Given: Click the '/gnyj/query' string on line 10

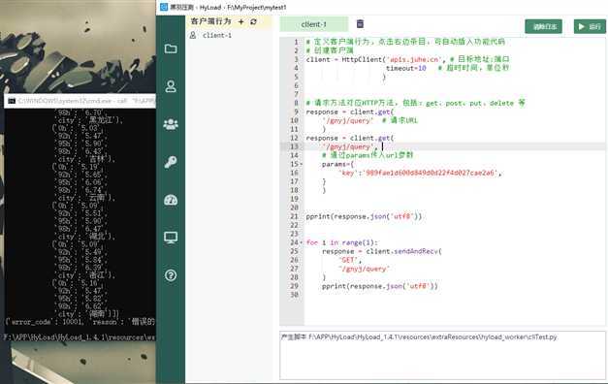Looking at the screenshot, I should click(347, 120).
